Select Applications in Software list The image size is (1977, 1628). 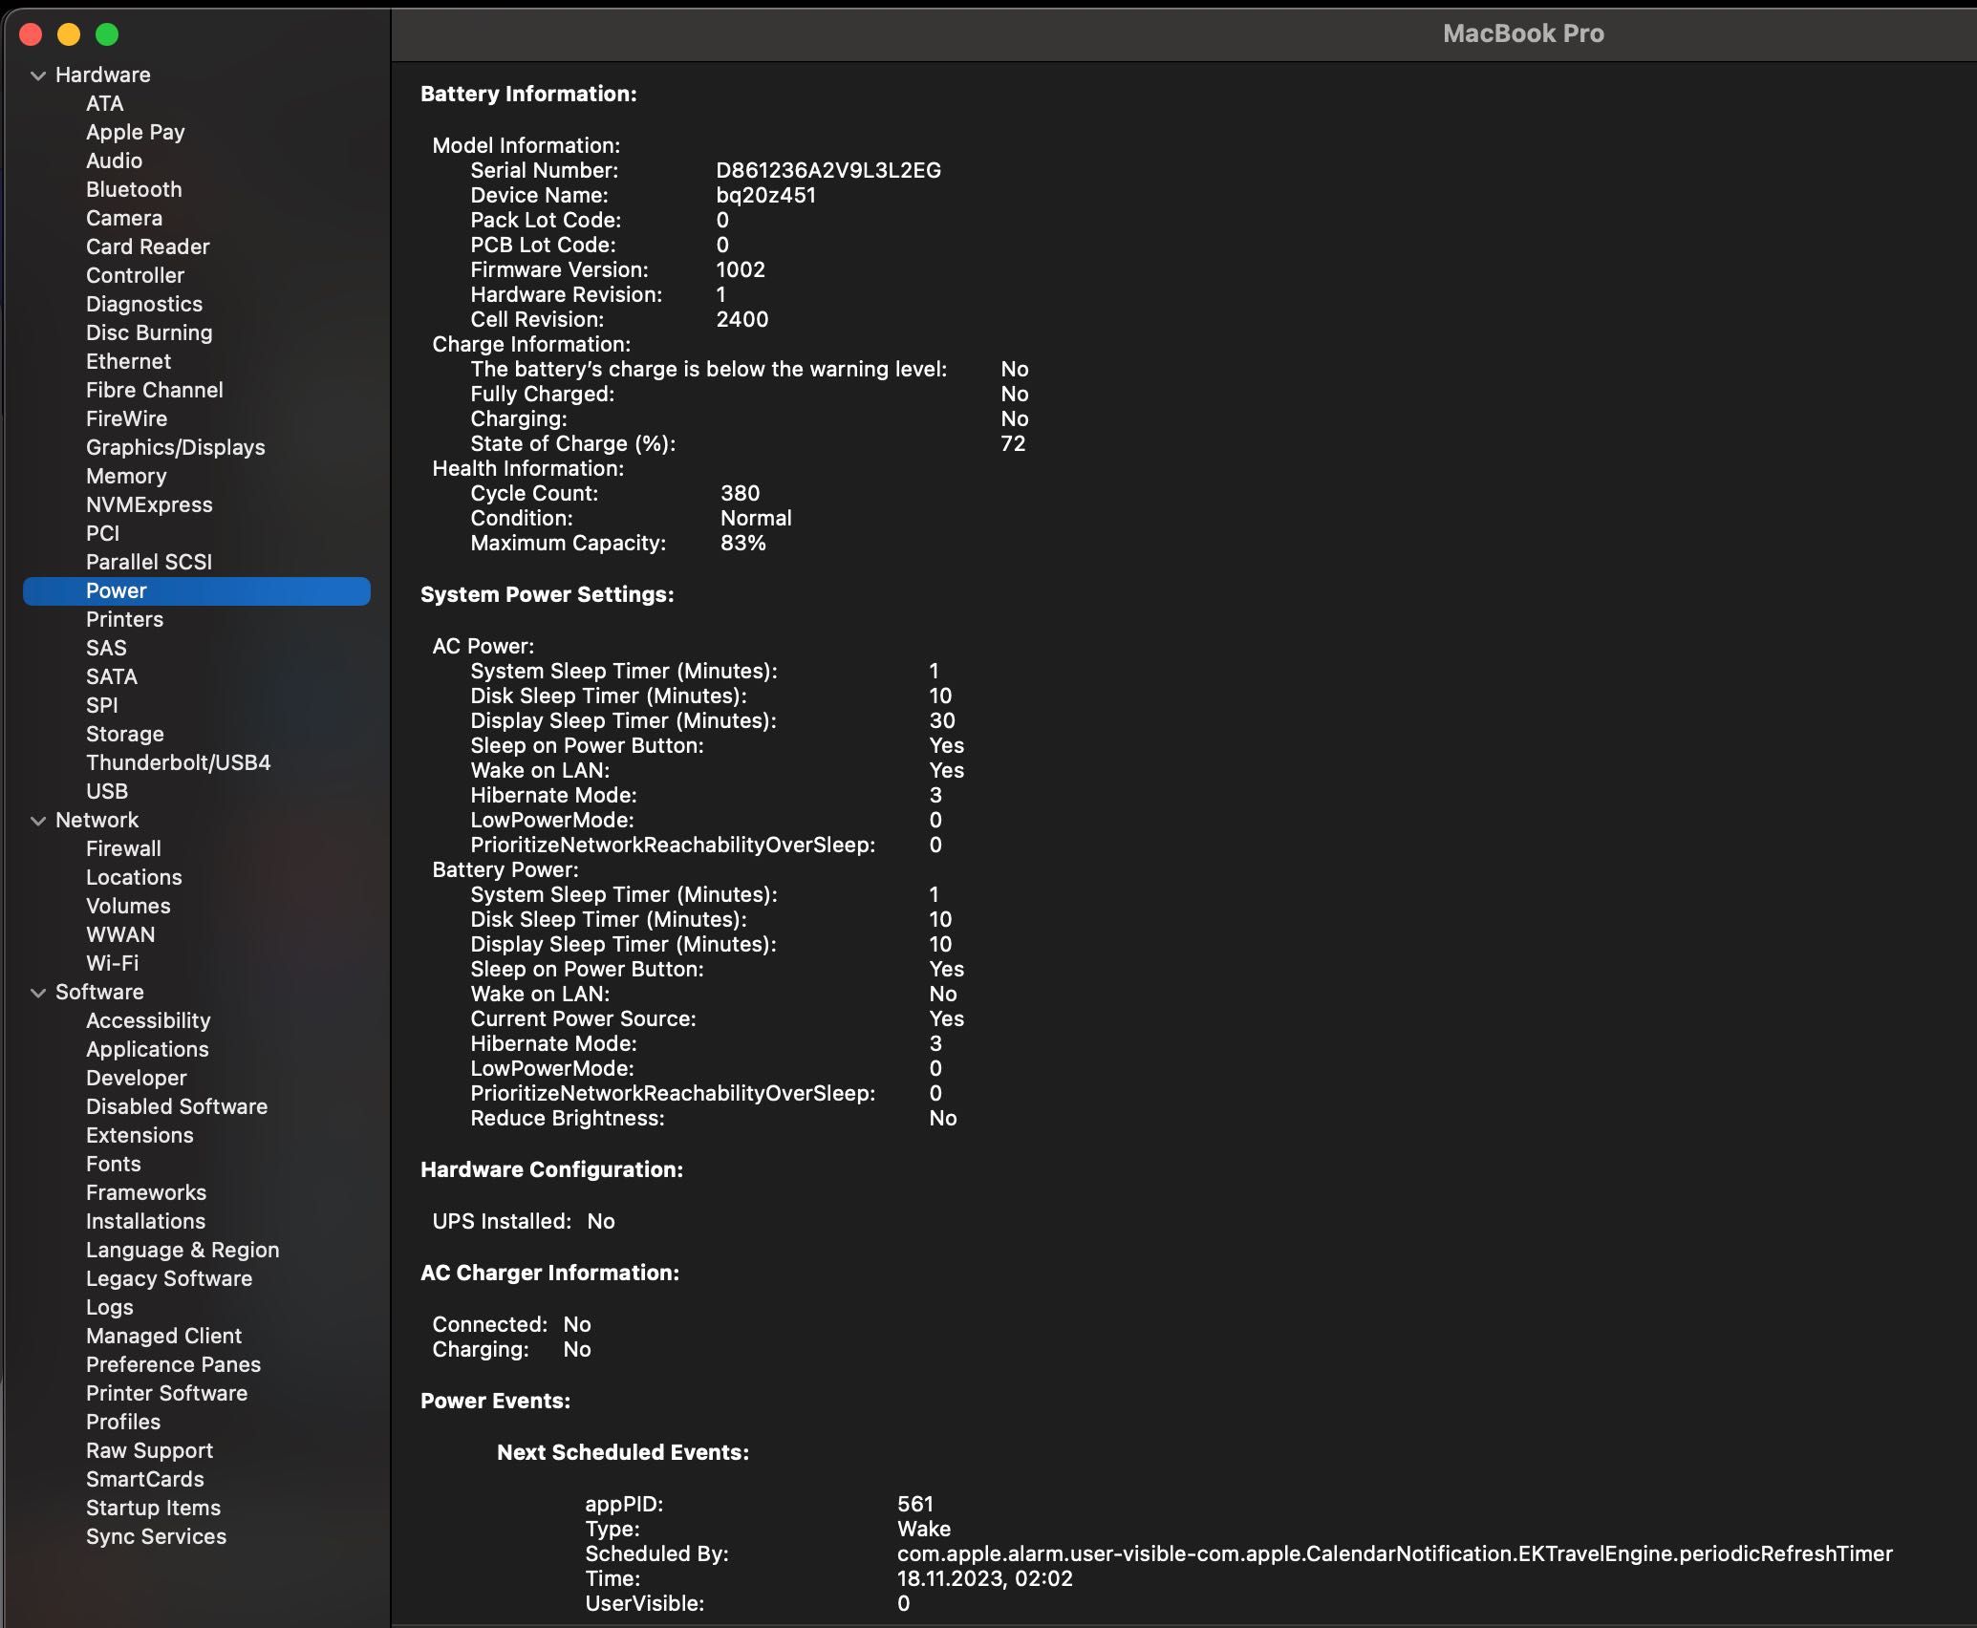(147, 1049)
